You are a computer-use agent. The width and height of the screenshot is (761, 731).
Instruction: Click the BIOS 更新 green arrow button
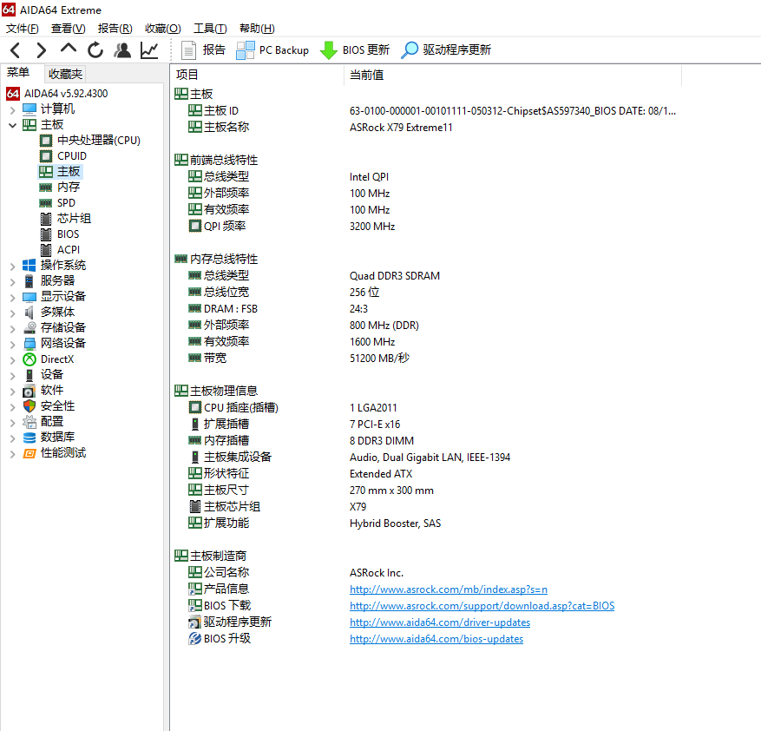[355, 50]
